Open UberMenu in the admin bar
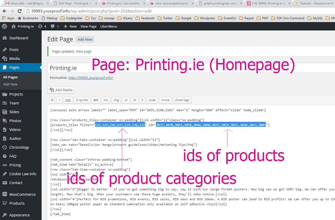 (x=109, y=26)
